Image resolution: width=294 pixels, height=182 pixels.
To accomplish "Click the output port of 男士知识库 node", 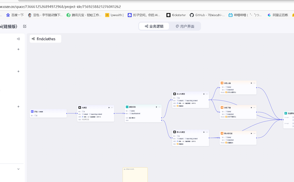I will (x=257, y=138).
